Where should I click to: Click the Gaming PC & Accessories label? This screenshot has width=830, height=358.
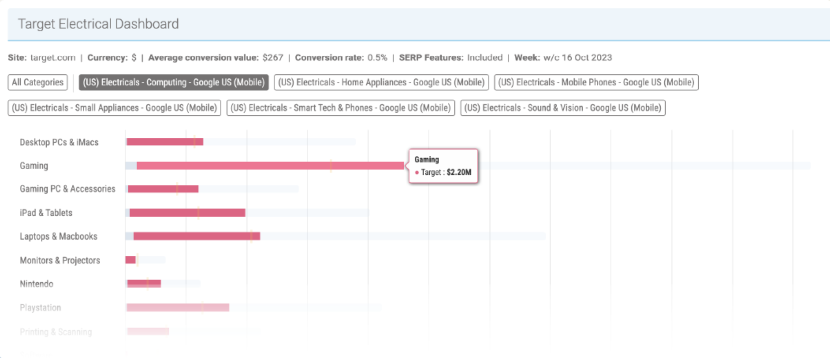[x=67, y=189]
